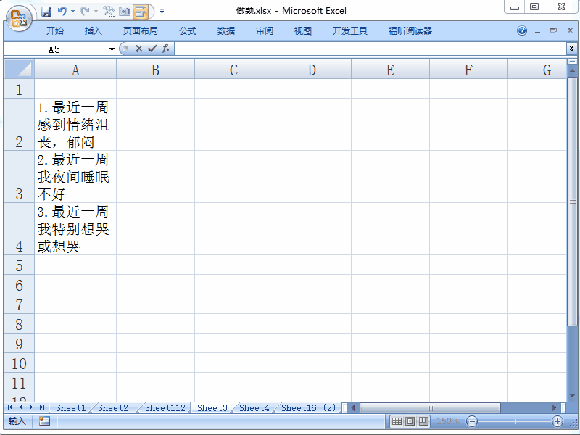The height and width of the screenshot is (435, 580).
Task: Jump to the first sheet tab with the arrow
Action: point(10,407)
